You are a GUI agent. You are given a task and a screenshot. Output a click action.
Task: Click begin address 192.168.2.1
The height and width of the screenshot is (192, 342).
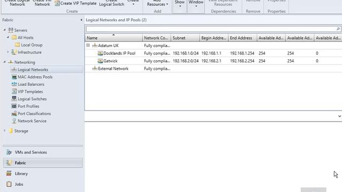211,61
